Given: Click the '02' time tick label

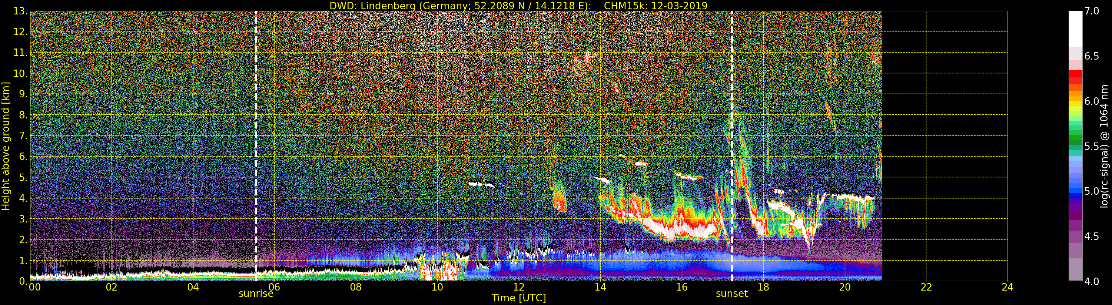Looking at the screenshot, I should tap(112, 287).
